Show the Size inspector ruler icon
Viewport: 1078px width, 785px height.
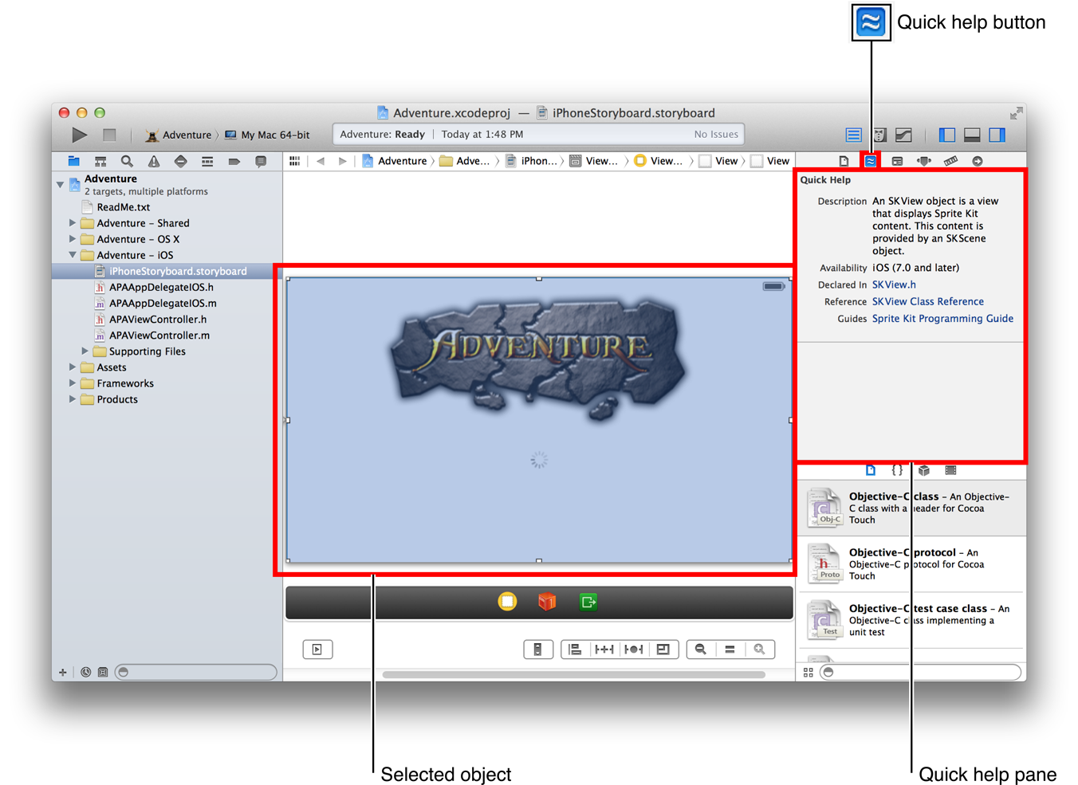[950, 161]
